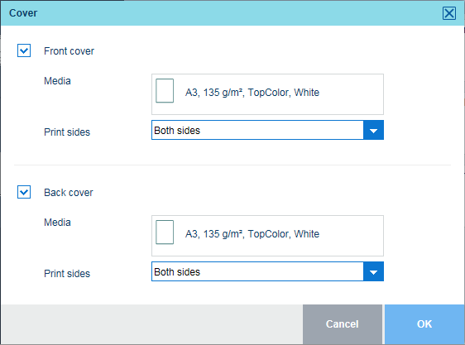Confirm cover settings with OK
The image size is (465, 345).
(424, 324)
